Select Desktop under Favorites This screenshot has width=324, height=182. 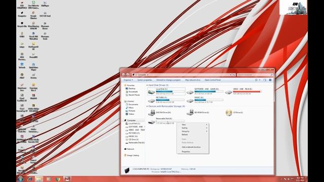tap(132, 88)
